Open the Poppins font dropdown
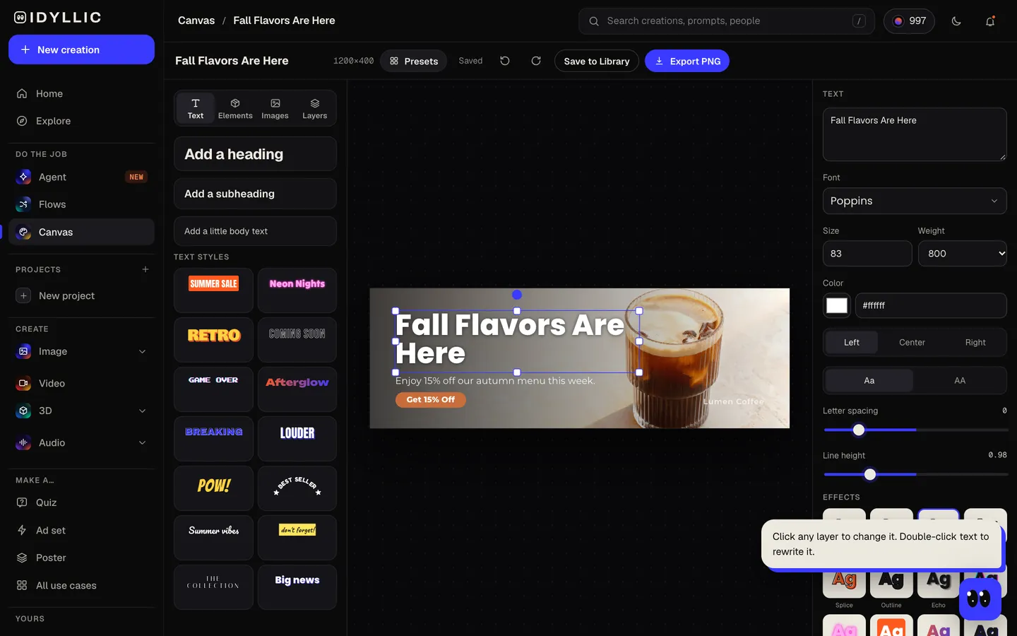Image resolution: width=1017 pixels, height=636 pixels. 915,201
